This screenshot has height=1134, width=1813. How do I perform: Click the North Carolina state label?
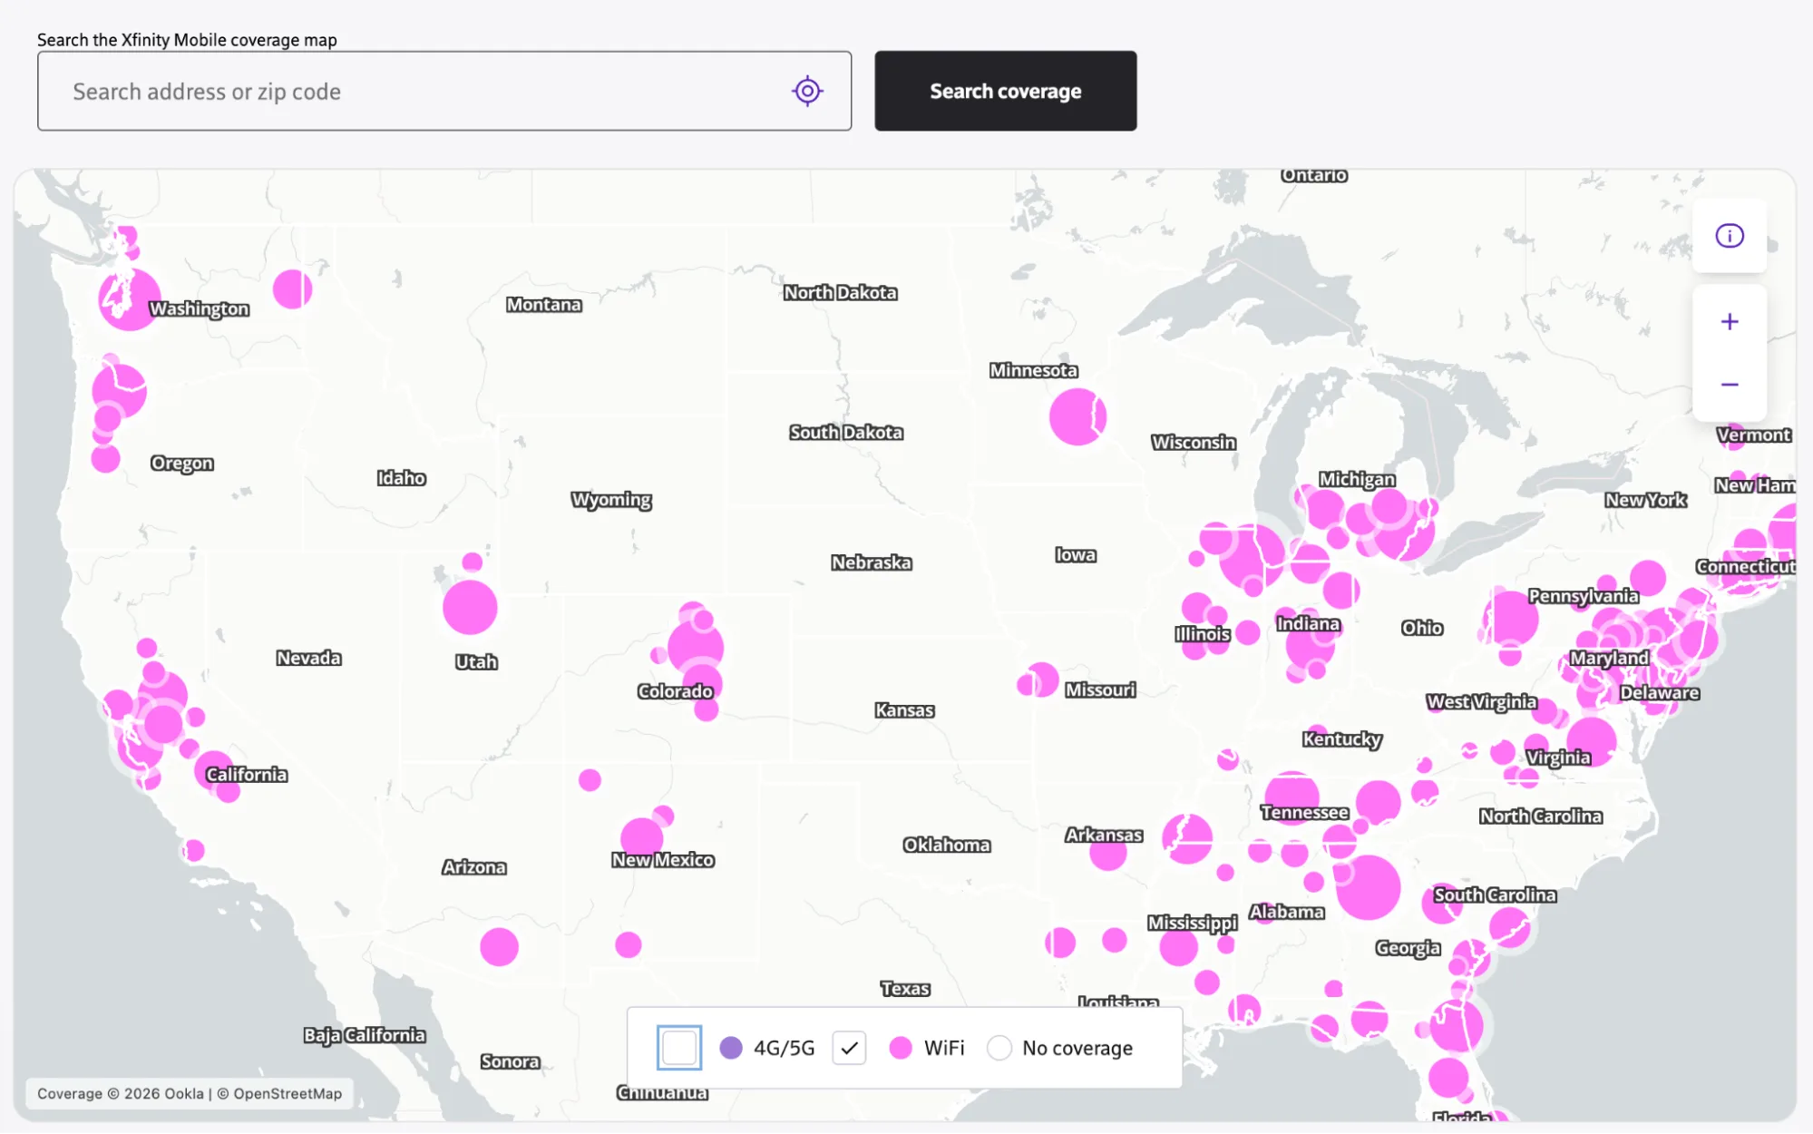(x=1540, y=816)
